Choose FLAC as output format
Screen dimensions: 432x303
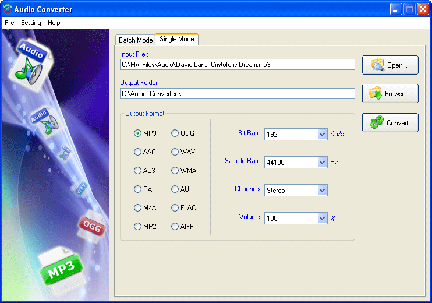click(x=175, y=207)
